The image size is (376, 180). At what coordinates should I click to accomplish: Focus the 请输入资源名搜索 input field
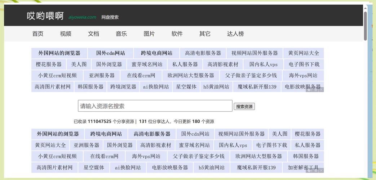155,106
